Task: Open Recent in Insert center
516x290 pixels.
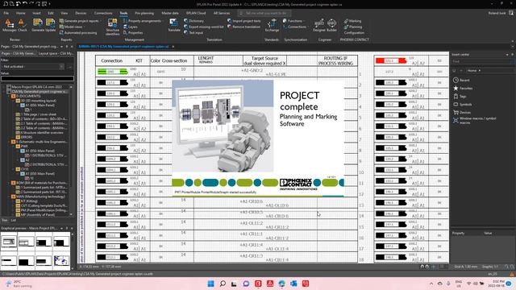Action: [x=461, y=81]
